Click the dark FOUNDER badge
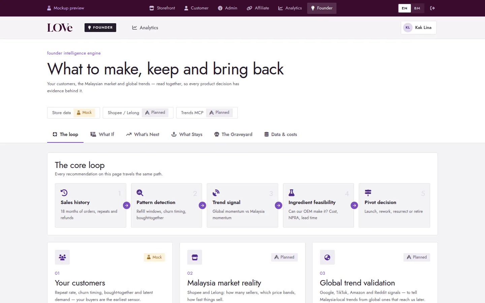The image size is (485, 303). point(100,28)
